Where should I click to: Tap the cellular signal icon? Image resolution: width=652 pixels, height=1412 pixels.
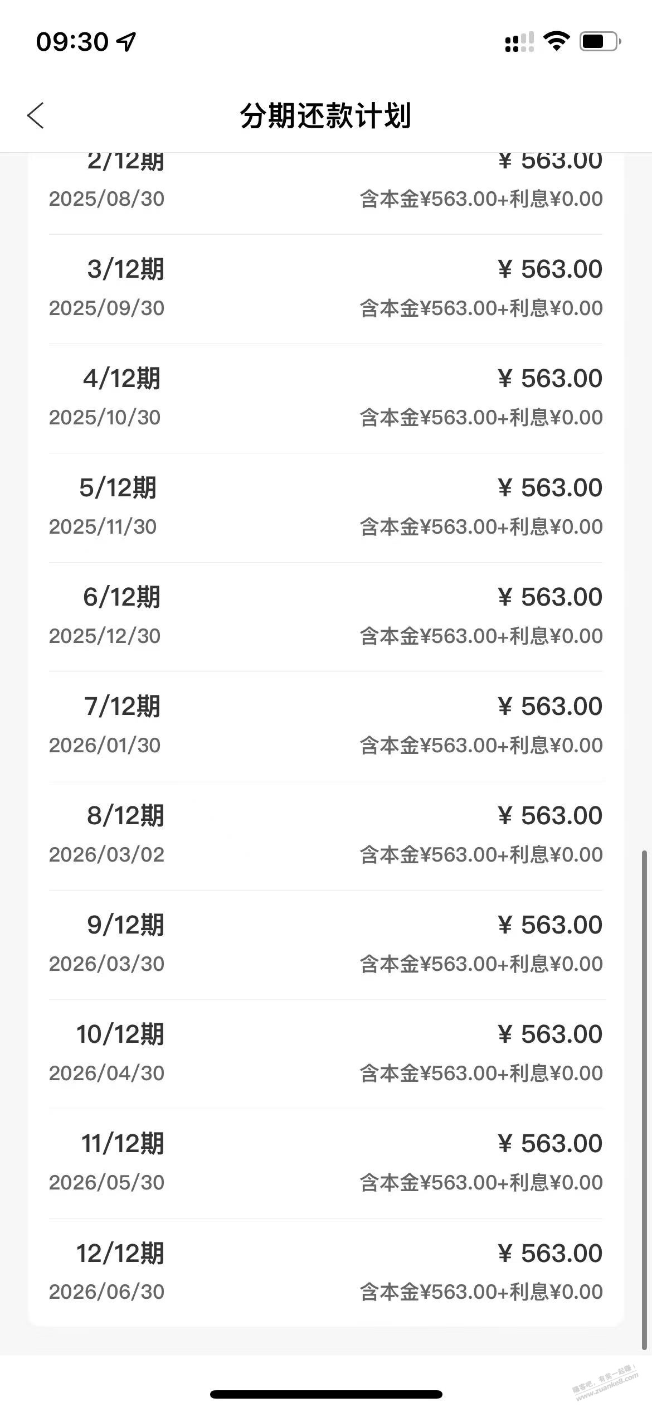519,42
